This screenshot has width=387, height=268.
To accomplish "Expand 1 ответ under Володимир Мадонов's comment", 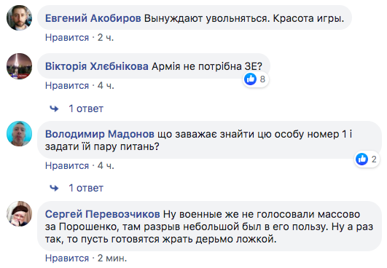I will 86,188.
